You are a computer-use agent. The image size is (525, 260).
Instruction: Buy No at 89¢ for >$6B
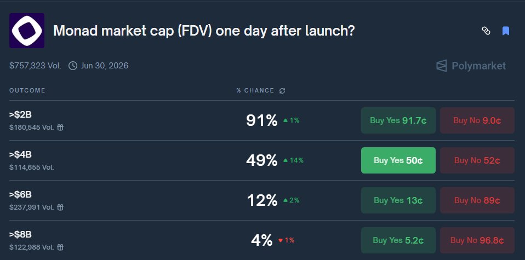(477, 200)
